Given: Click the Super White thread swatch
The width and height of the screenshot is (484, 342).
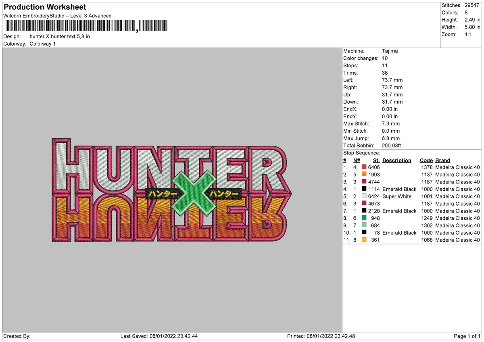Looking at the screenshot, I should 364,196.
